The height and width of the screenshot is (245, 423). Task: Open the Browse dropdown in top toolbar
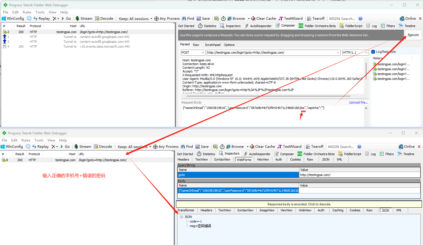[249, 19]
